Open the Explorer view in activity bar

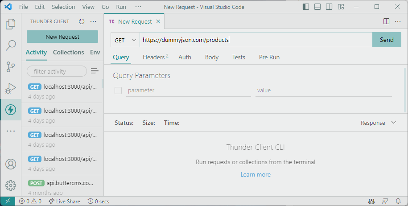tap(11, 25)
